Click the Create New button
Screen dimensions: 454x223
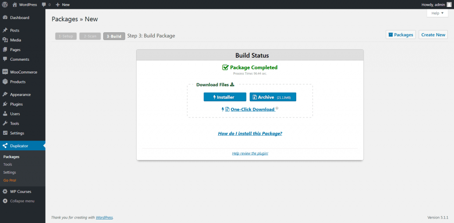(x=433, y=35)
